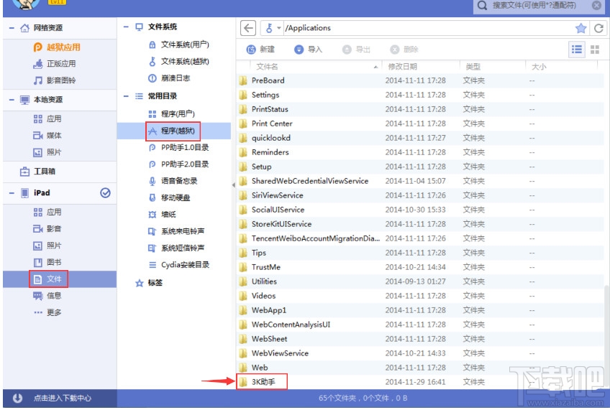
Task: Sort by 类型 column header
Action: 493,67
